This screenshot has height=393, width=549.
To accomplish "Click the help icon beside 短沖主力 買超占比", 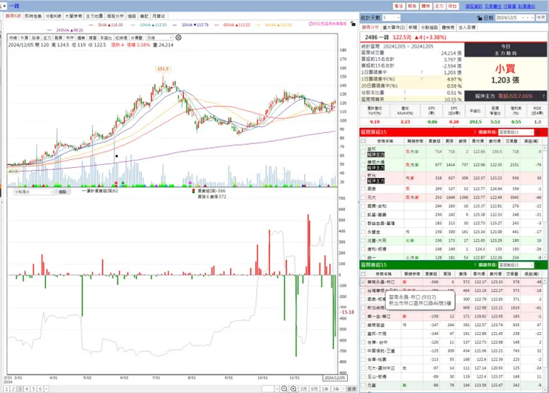I will point(543,96).
